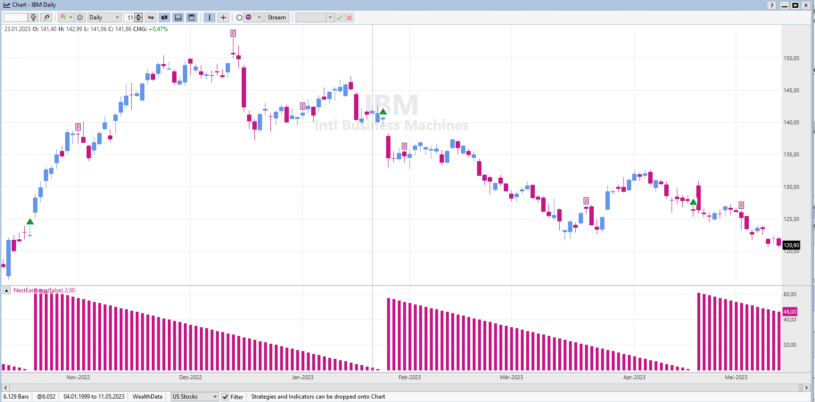Expand the streaming provider dropdown arrow
Screen dimensions: 815x402
260,17
